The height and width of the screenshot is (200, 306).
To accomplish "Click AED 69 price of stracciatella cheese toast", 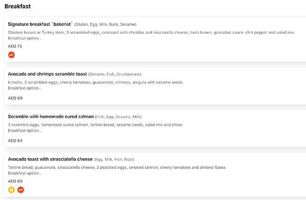I will [x=15, y=181].
